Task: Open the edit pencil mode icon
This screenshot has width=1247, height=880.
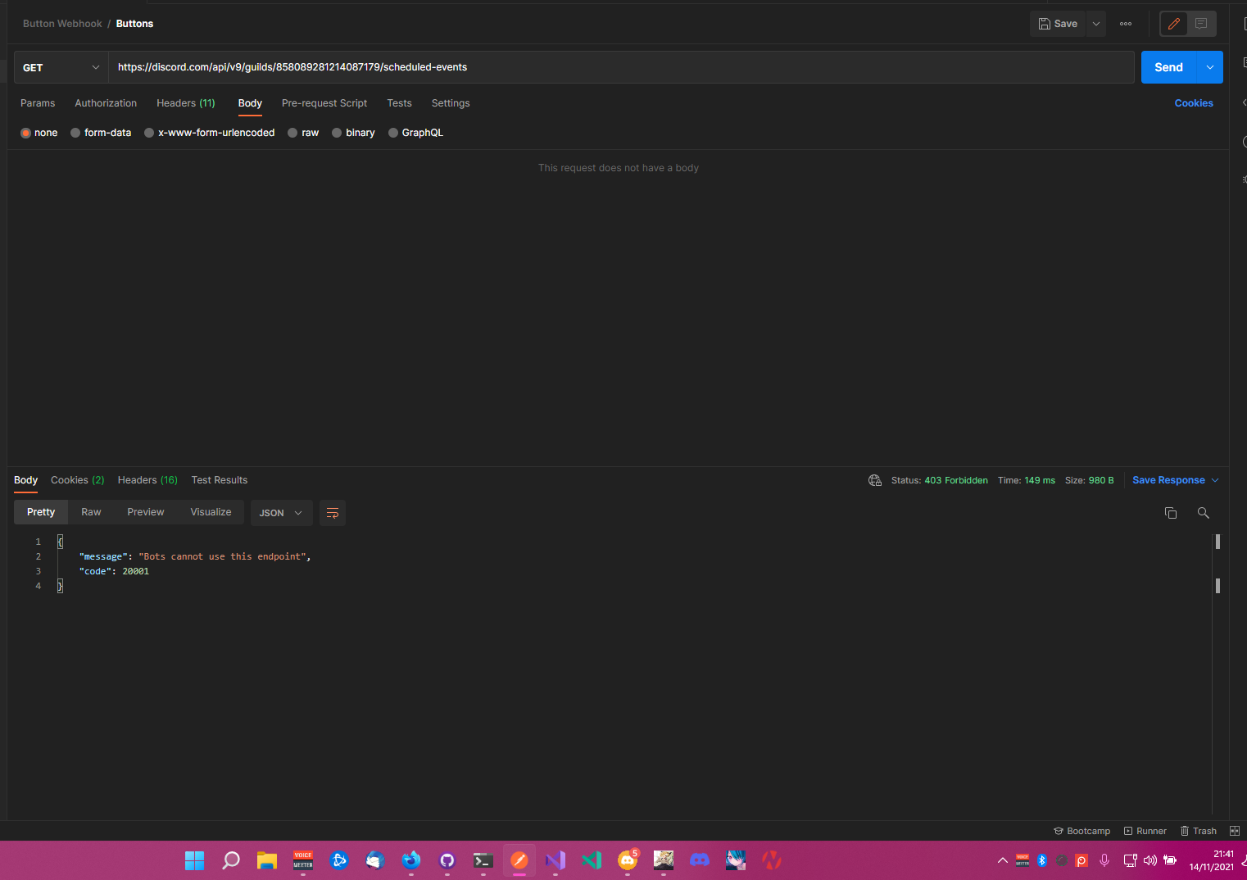Action: coord(1174,24)
